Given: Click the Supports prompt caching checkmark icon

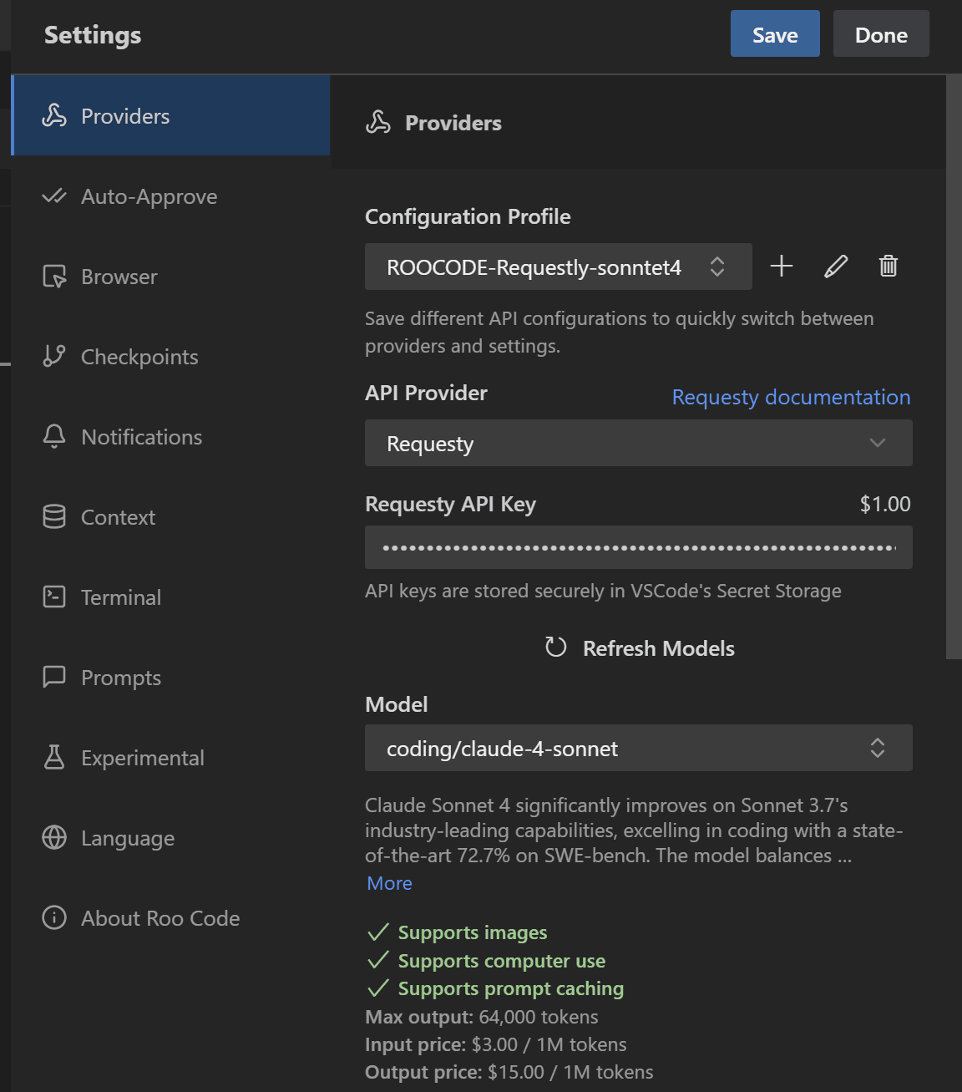Looking at the screenshot, I should tap(378, 988).
